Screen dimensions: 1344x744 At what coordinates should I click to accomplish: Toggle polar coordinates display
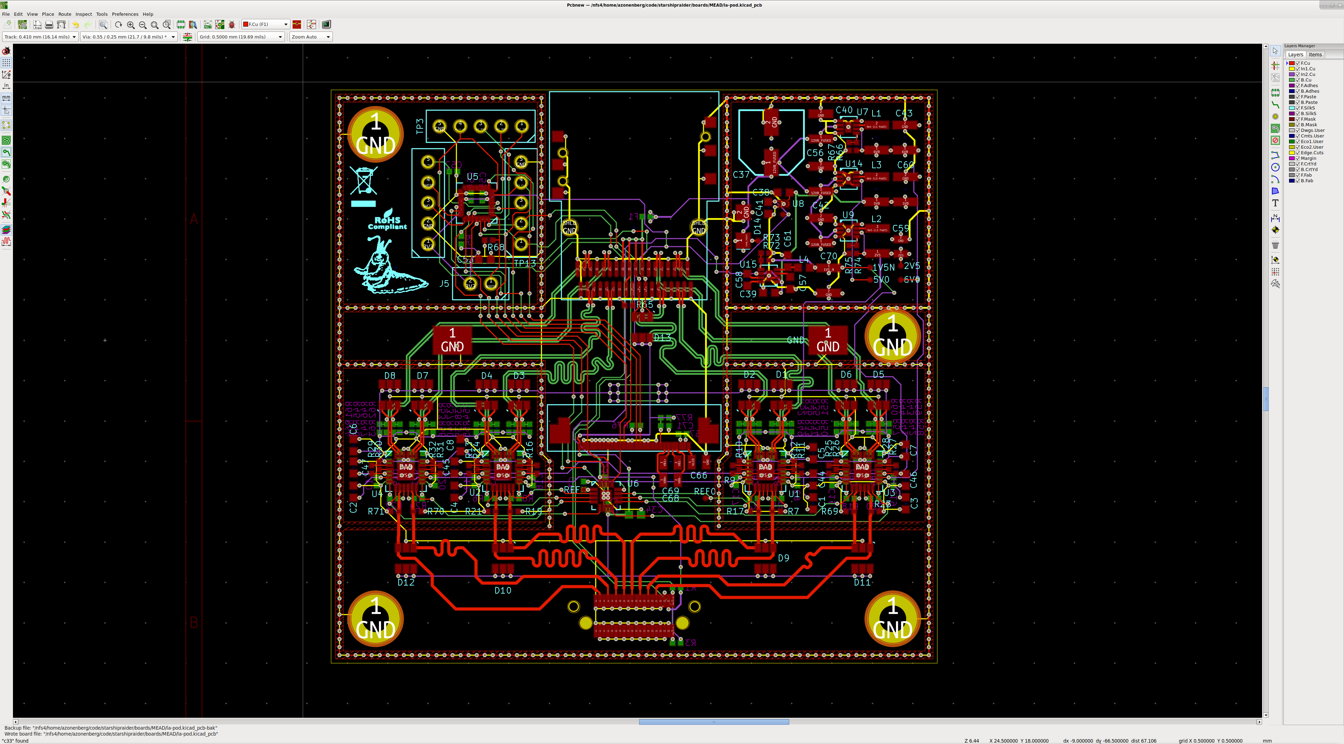(x=6, y=74)
